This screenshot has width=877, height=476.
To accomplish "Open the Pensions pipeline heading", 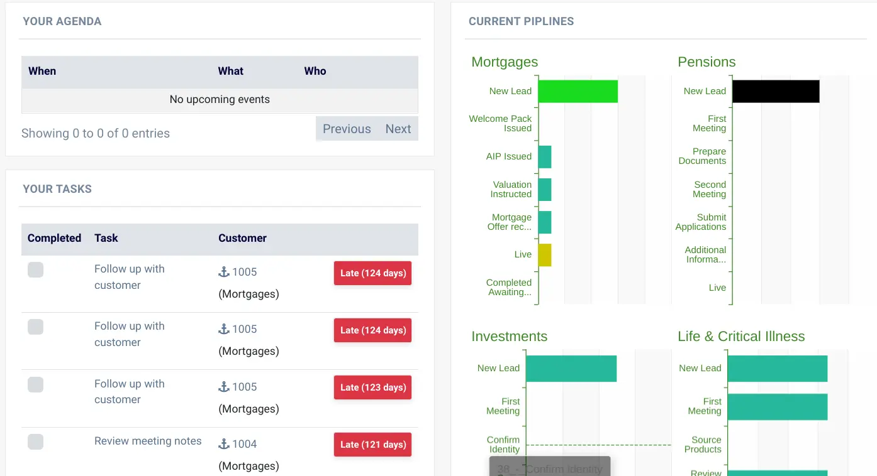I will [x=707, y=62].
